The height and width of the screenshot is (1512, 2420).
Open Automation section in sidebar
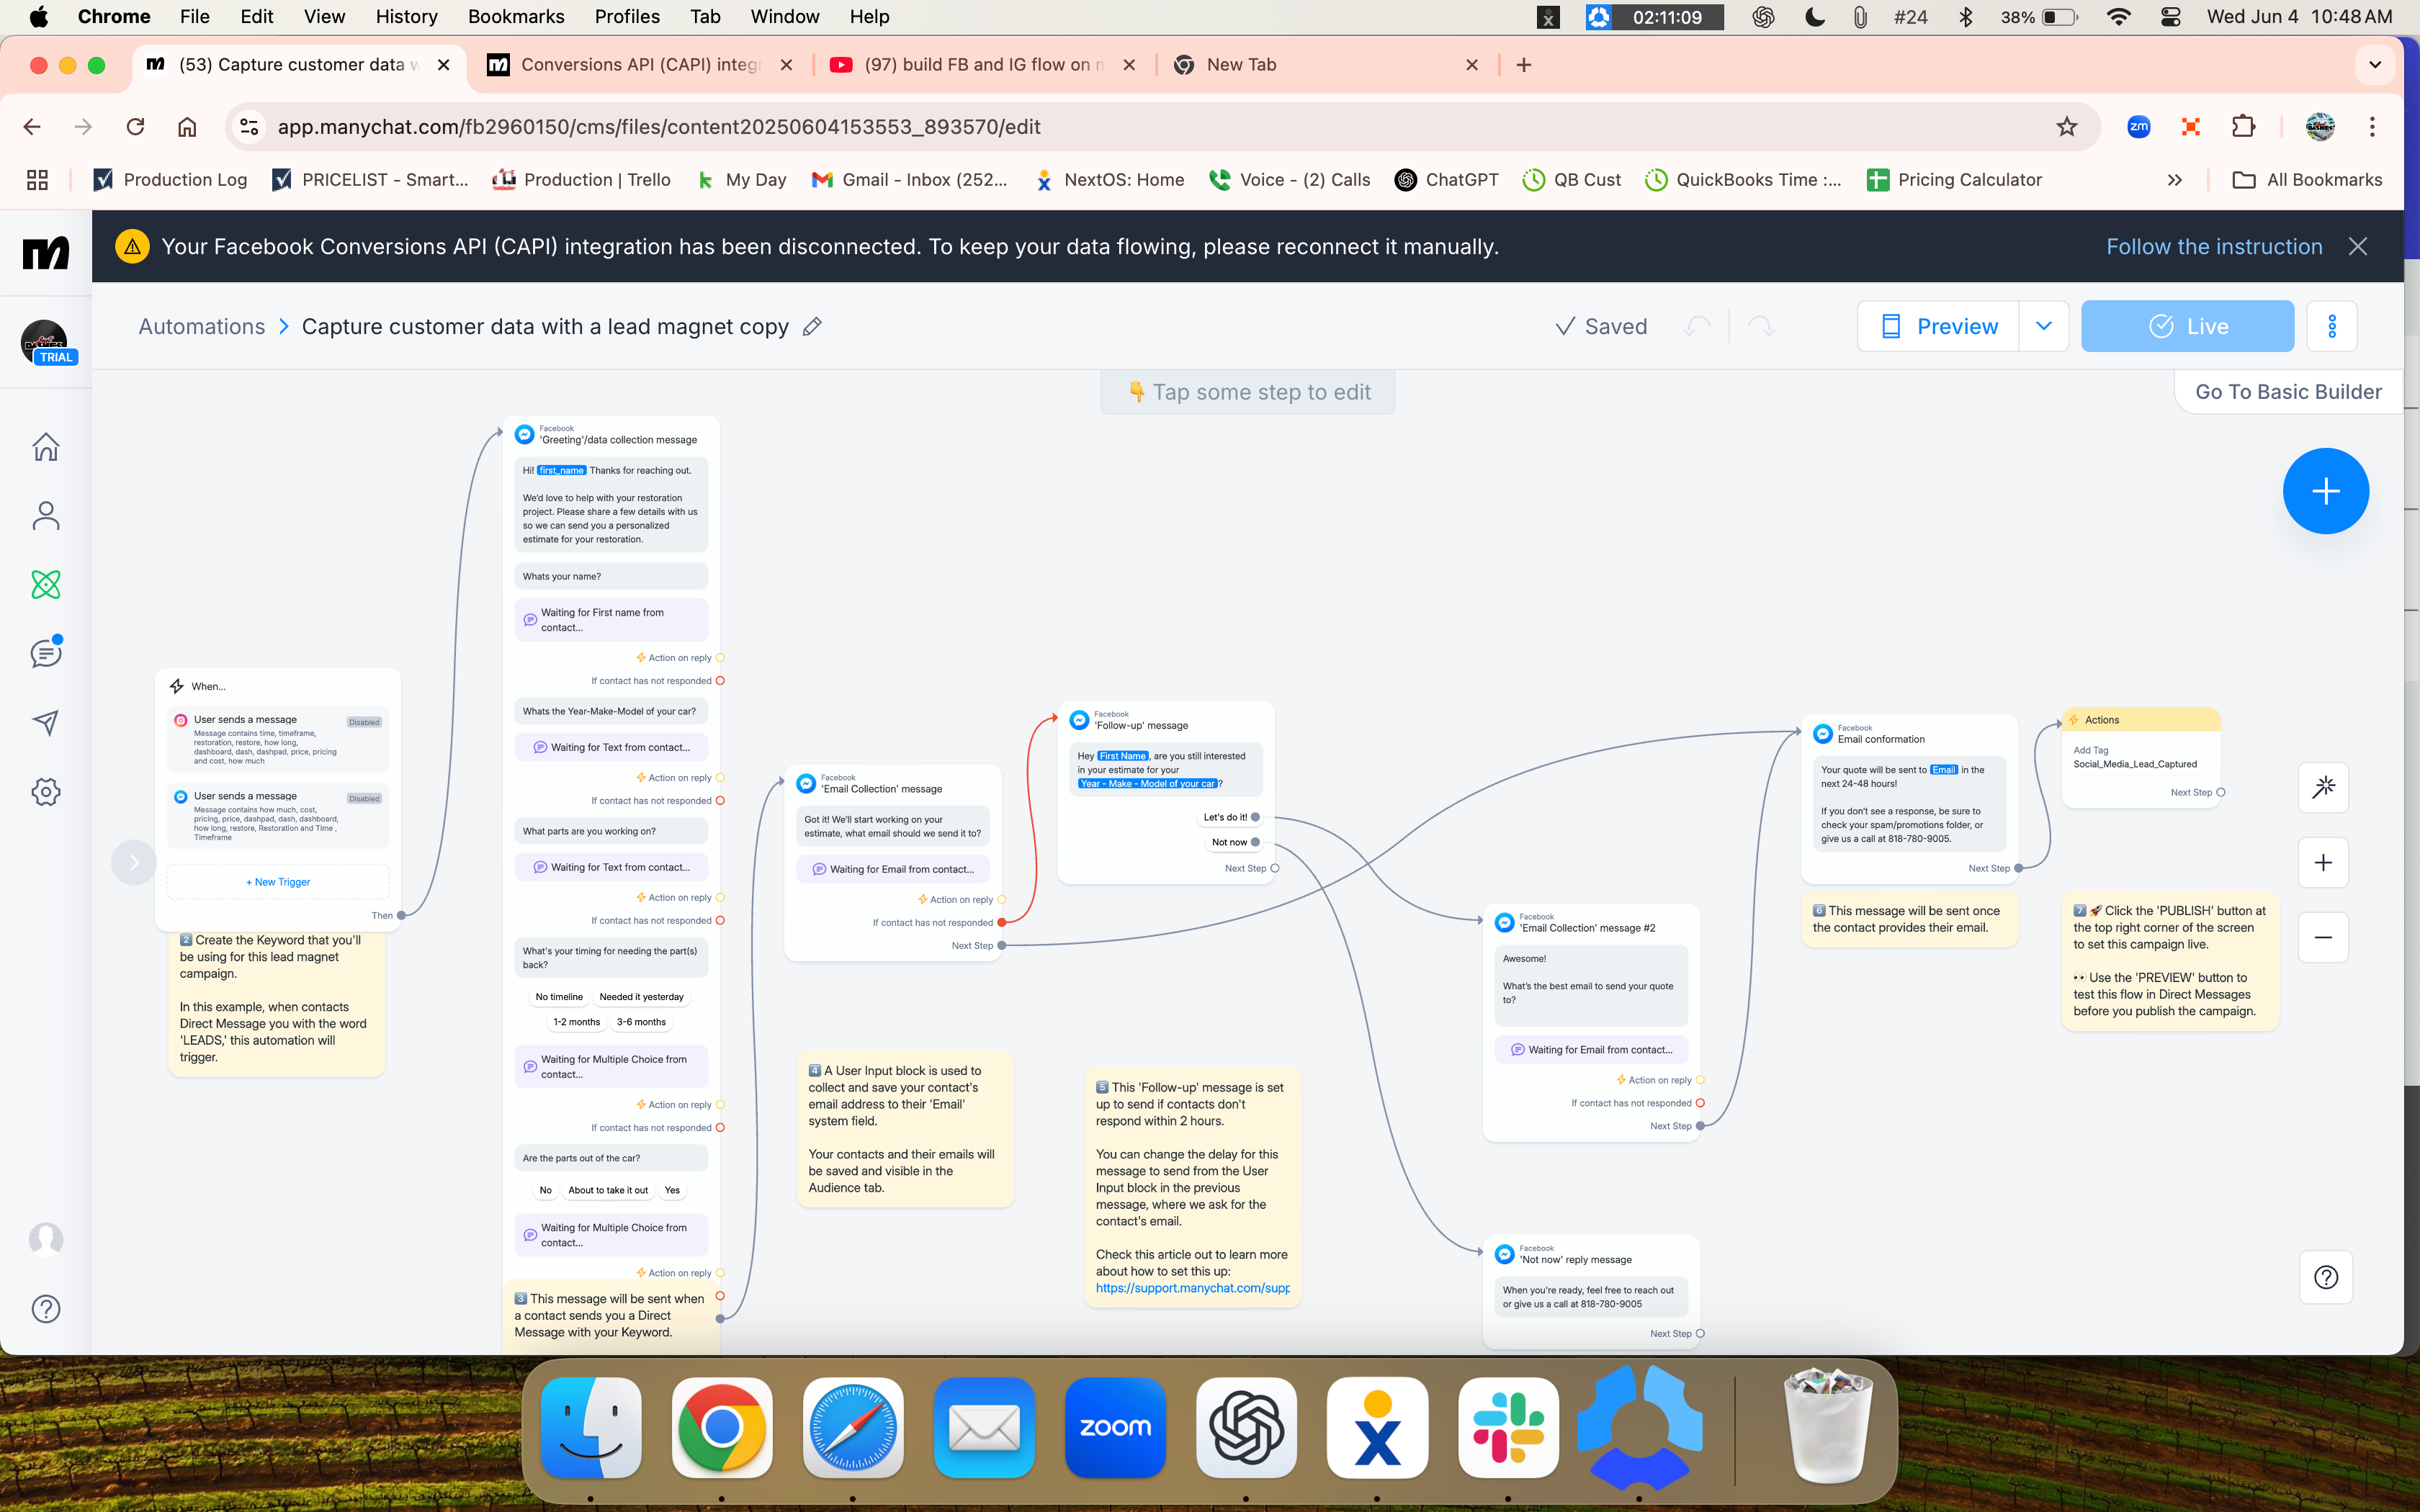coord(46,584)
